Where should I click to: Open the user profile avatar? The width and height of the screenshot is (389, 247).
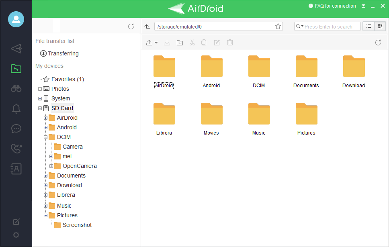click(x=16, y=19)
